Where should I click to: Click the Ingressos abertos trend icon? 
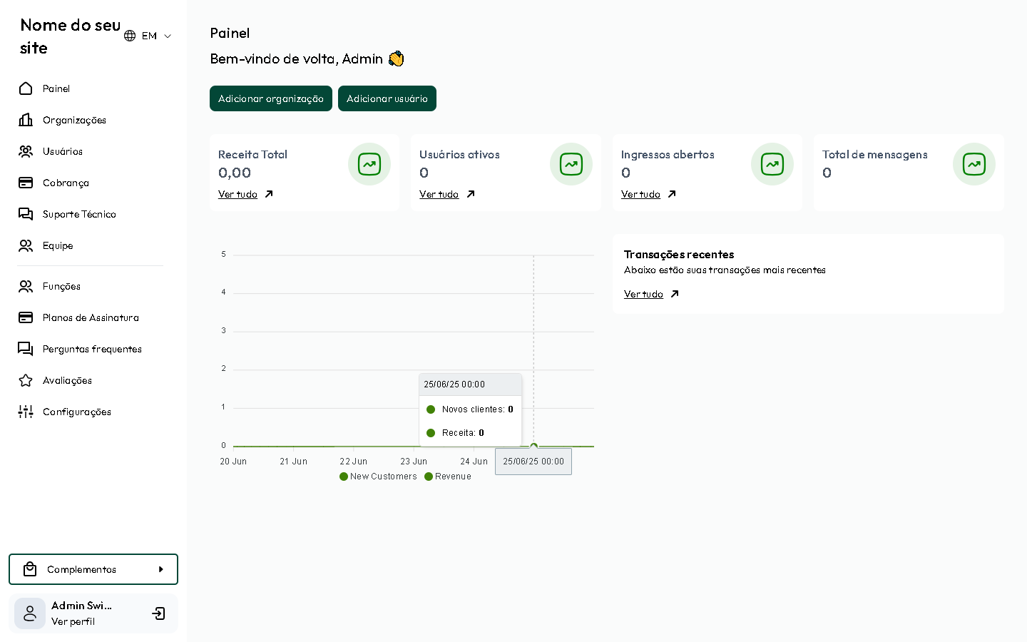772,164
